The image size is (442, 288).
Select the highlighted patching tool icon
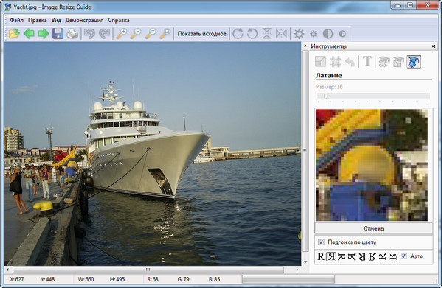413,62
